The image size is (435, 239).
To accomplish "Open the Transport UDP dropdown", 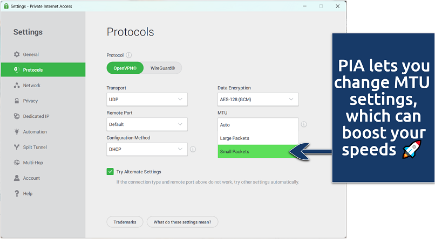I will [147, 99].
